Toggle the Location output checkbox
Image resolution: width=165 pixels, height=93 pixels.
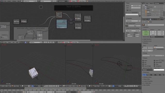pos(134,34)
